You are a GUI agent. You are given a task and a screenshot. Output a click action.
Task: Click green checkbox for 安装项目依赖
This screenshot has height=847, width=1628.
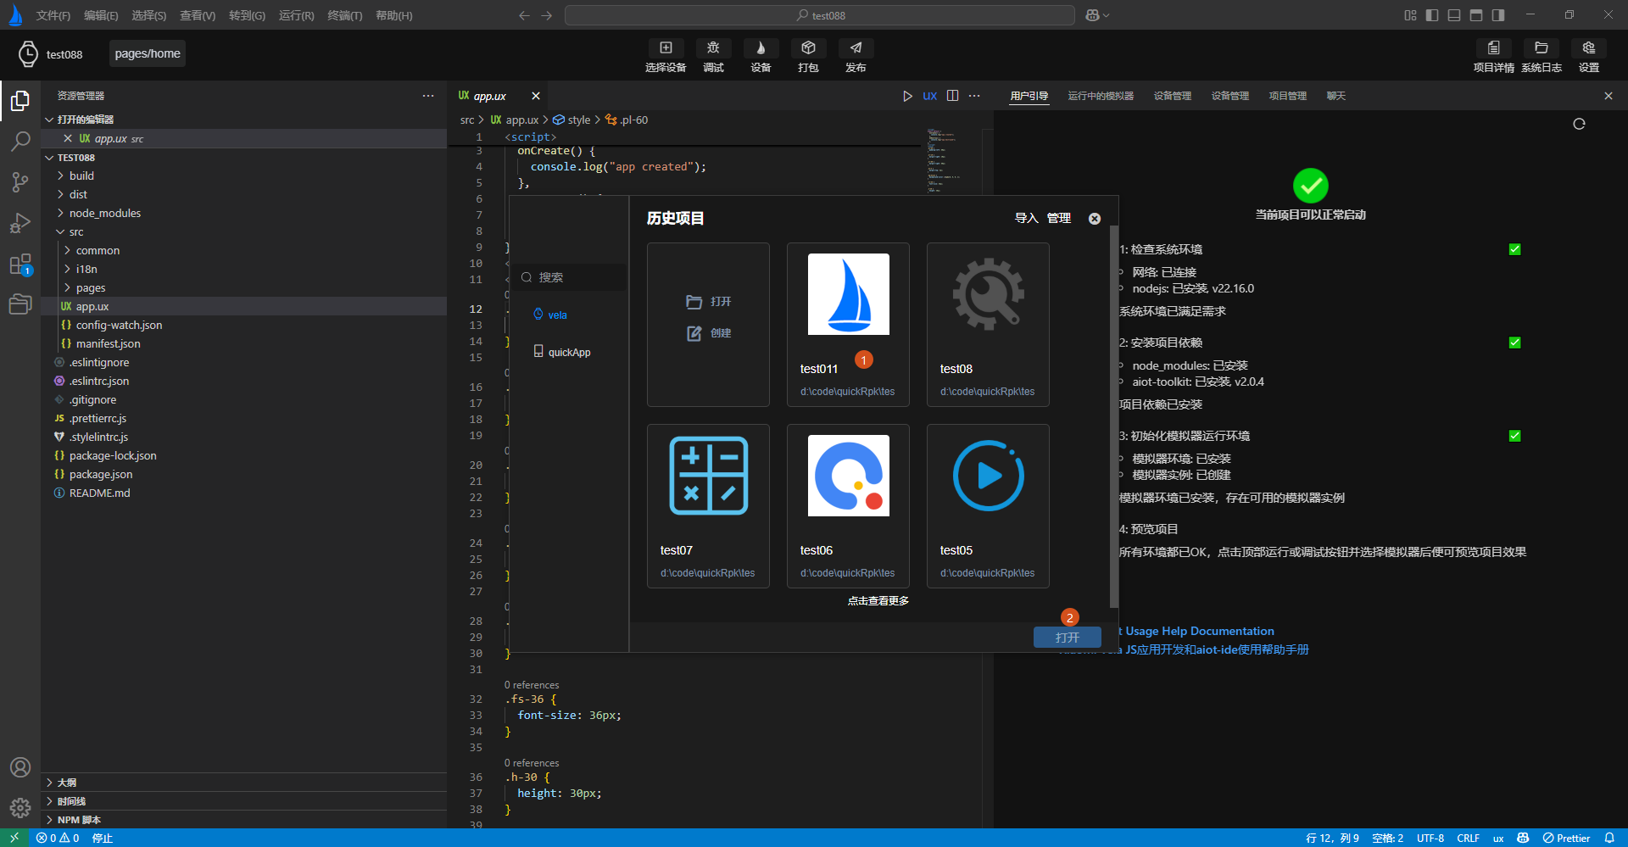[1514, 343]
